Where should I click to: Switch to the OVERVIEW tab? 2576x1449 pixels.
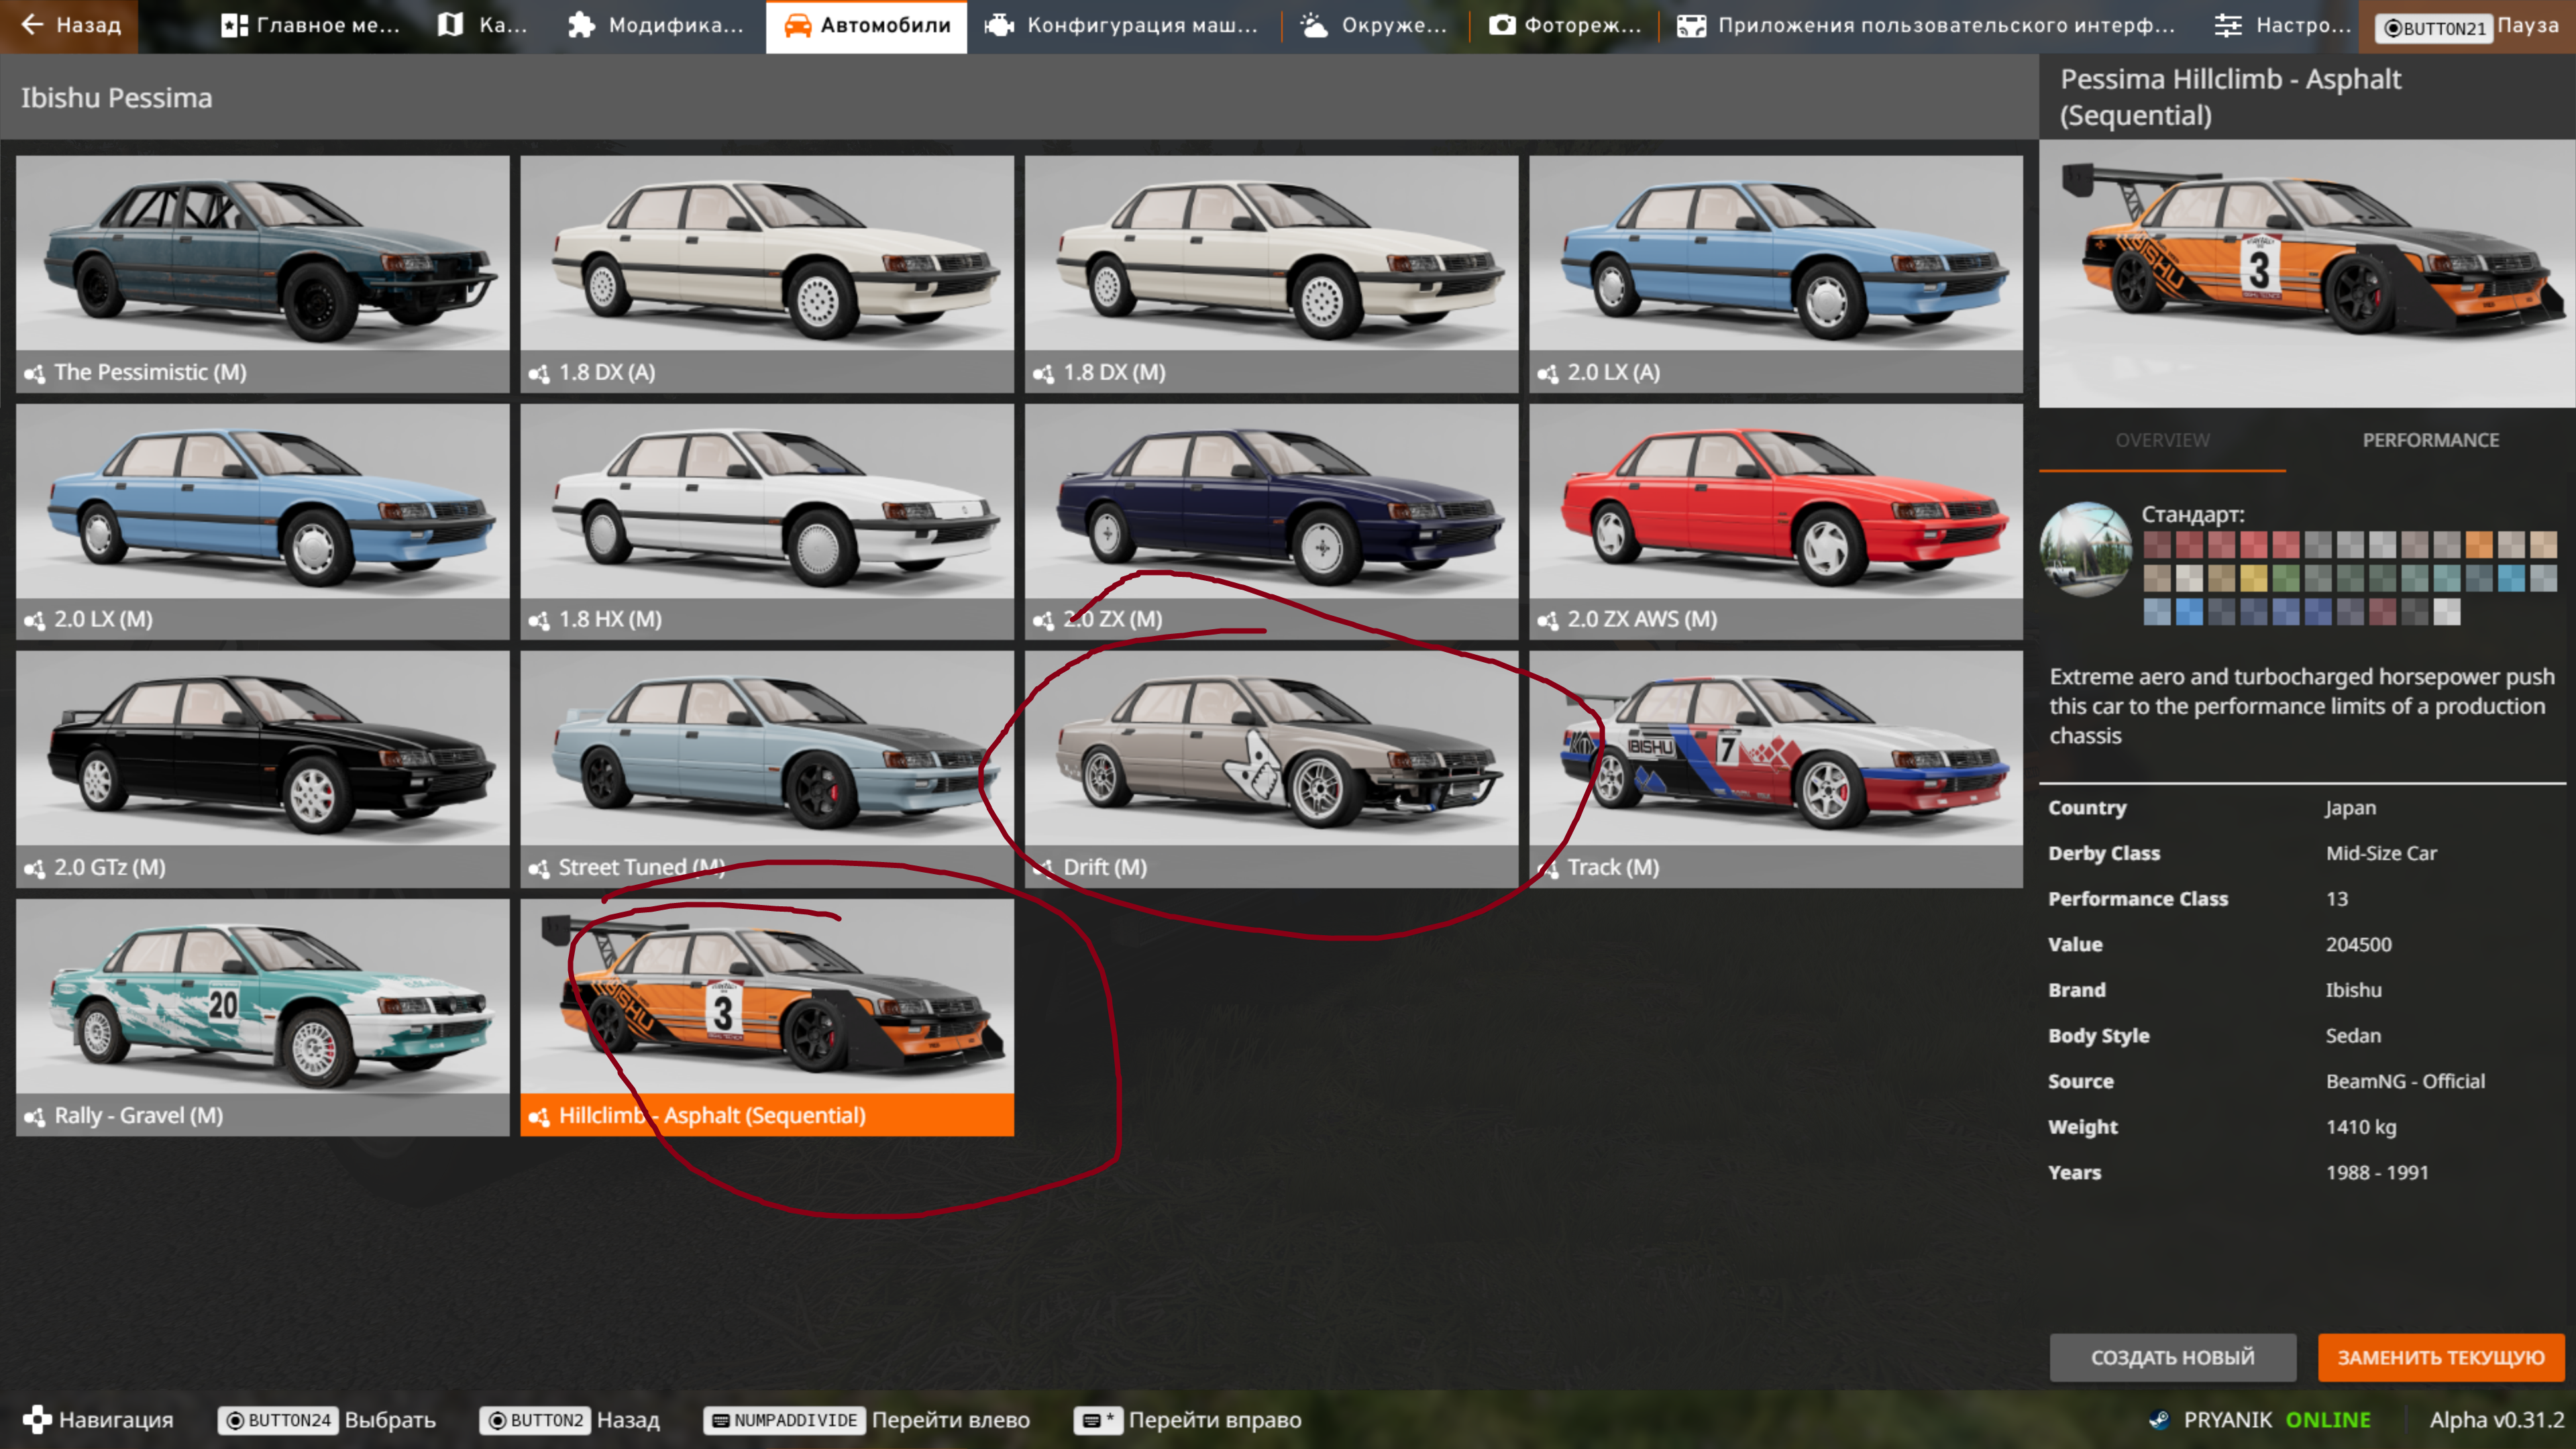pos(2162,440)
